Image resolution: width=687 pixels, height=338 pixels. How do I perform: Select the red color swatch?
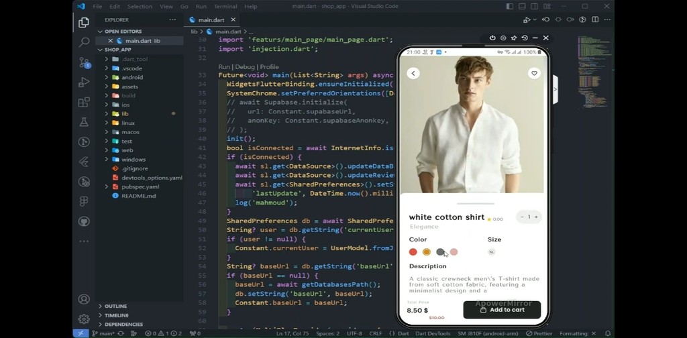413,252
